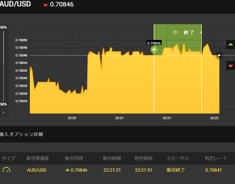
Task: Click the clock icon beside 終了
Action: pos(175,32)
